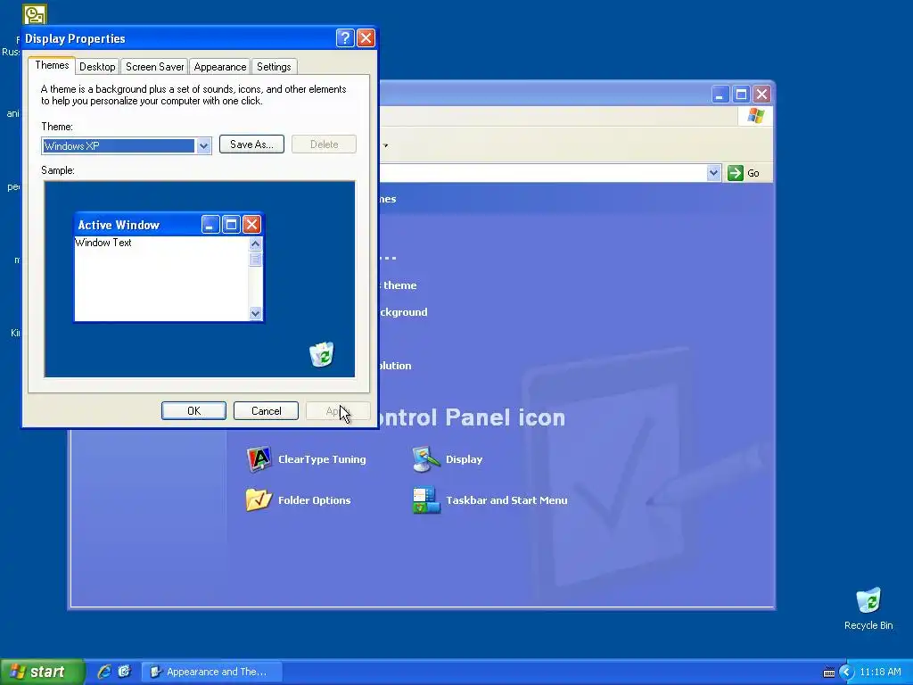Click the Display link text
The width and height of the screenshot is (913, 685).
point(464,459)
